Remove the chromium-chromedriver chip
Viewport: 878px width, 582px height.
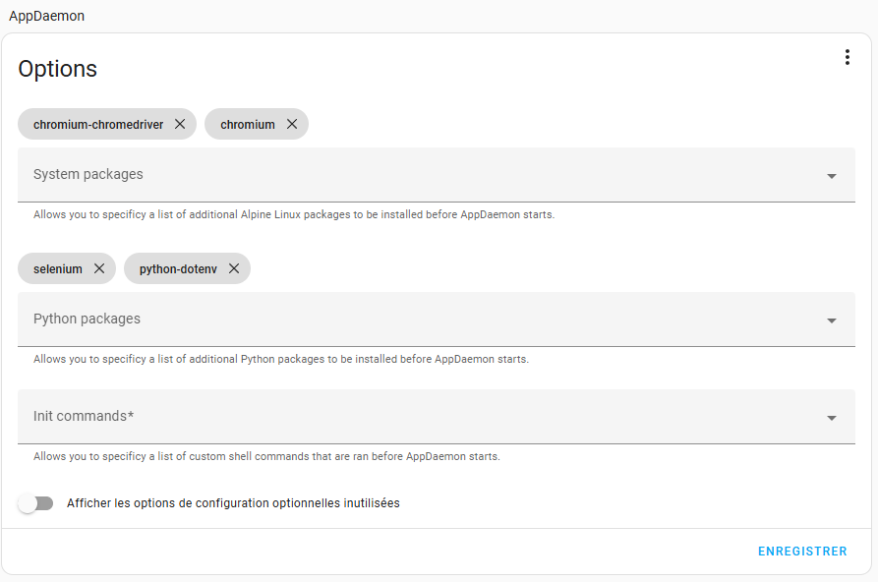click(x=180, y=124)
